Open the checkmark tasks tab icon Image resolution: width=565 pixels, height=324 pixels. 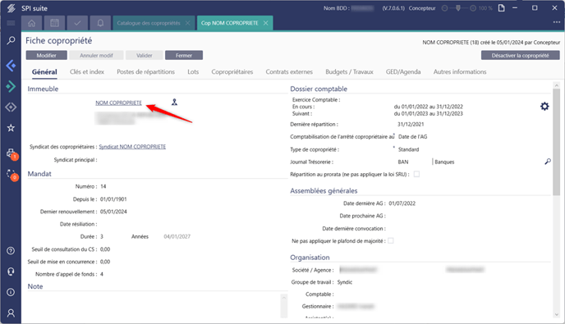tap(77, 23)
